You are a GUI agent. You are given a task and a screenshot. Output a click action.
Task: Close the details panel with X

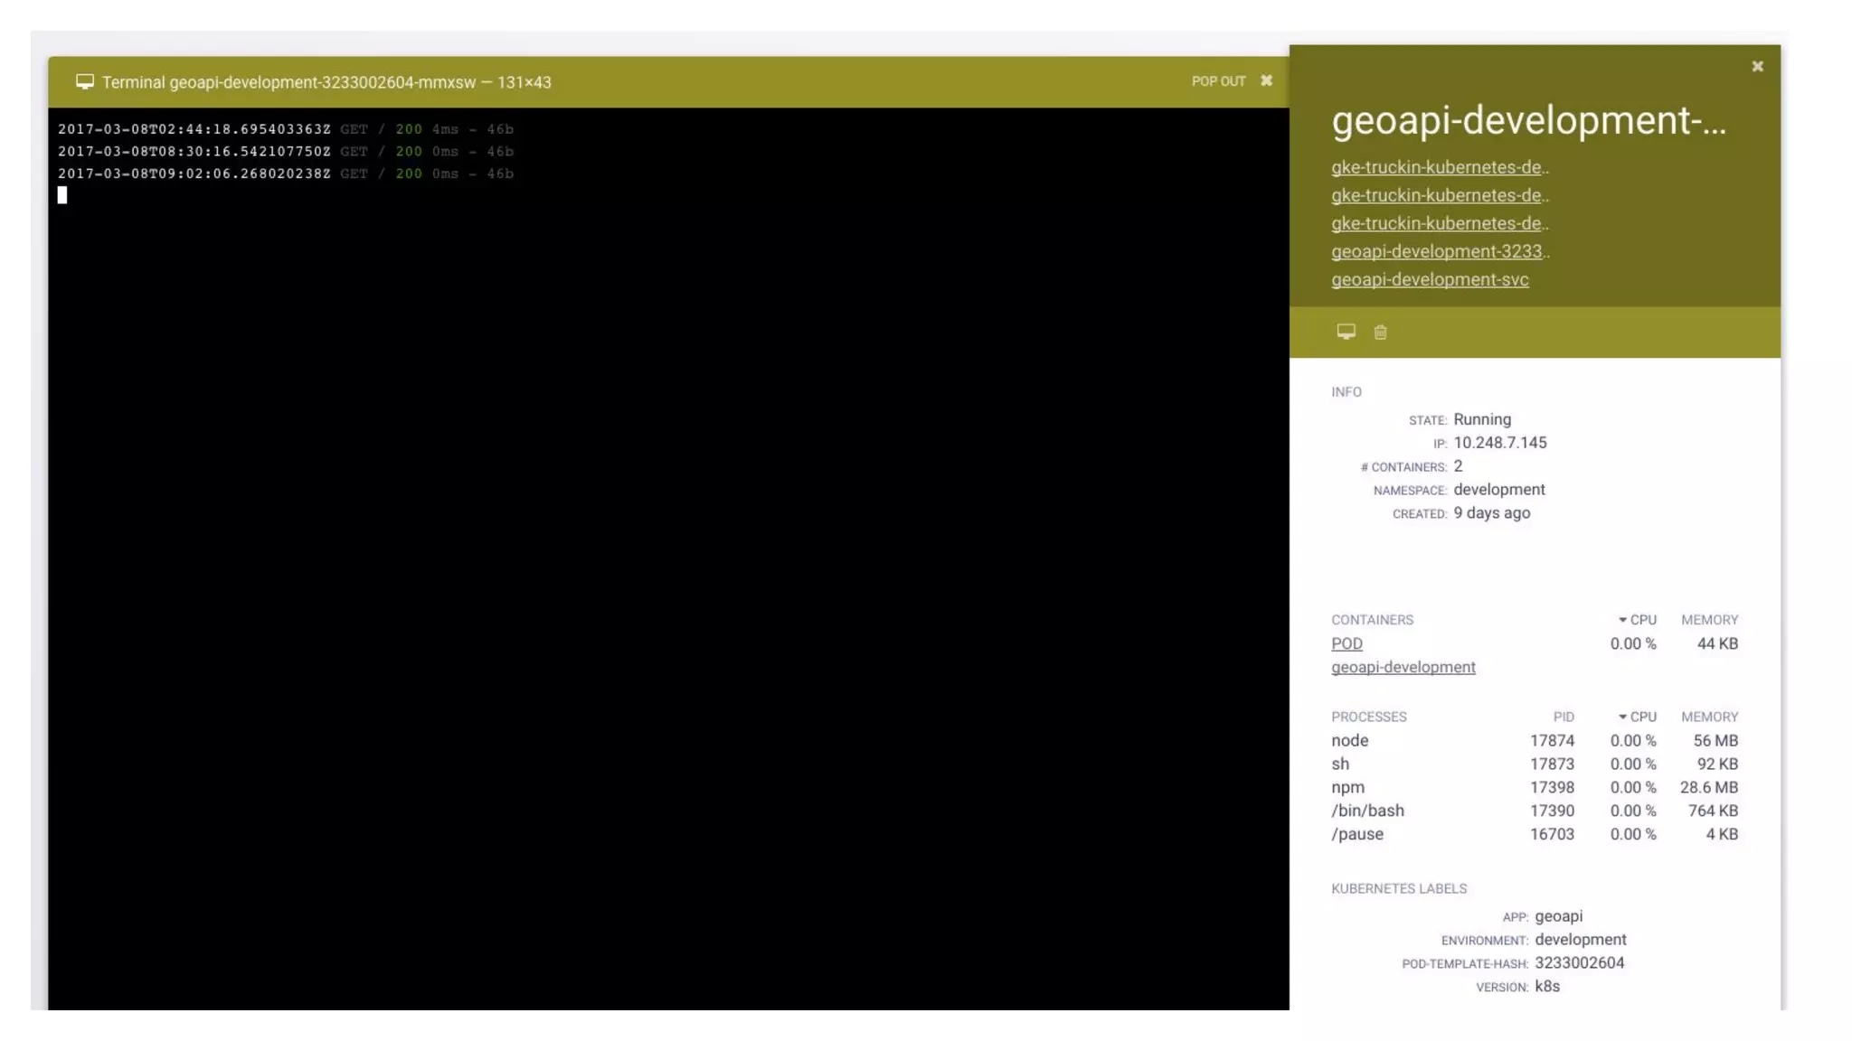click(x=1757, y=67)
